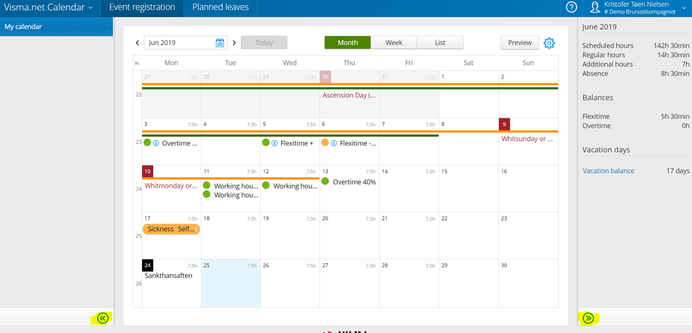692x333 pixels.
Task: Click orange status dot on Flexitime - event
Action: point(326,143)
